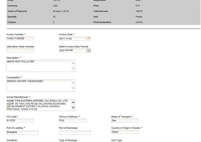Click inside the Composition text area
The height and width of the screenshot is (142, 201).
tap(38, 85)
